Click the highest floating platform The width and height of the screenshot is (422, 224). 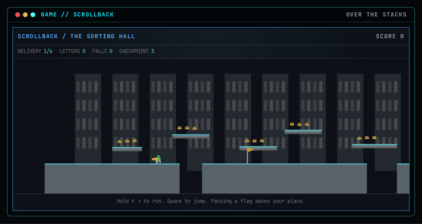tap(303, 132)
